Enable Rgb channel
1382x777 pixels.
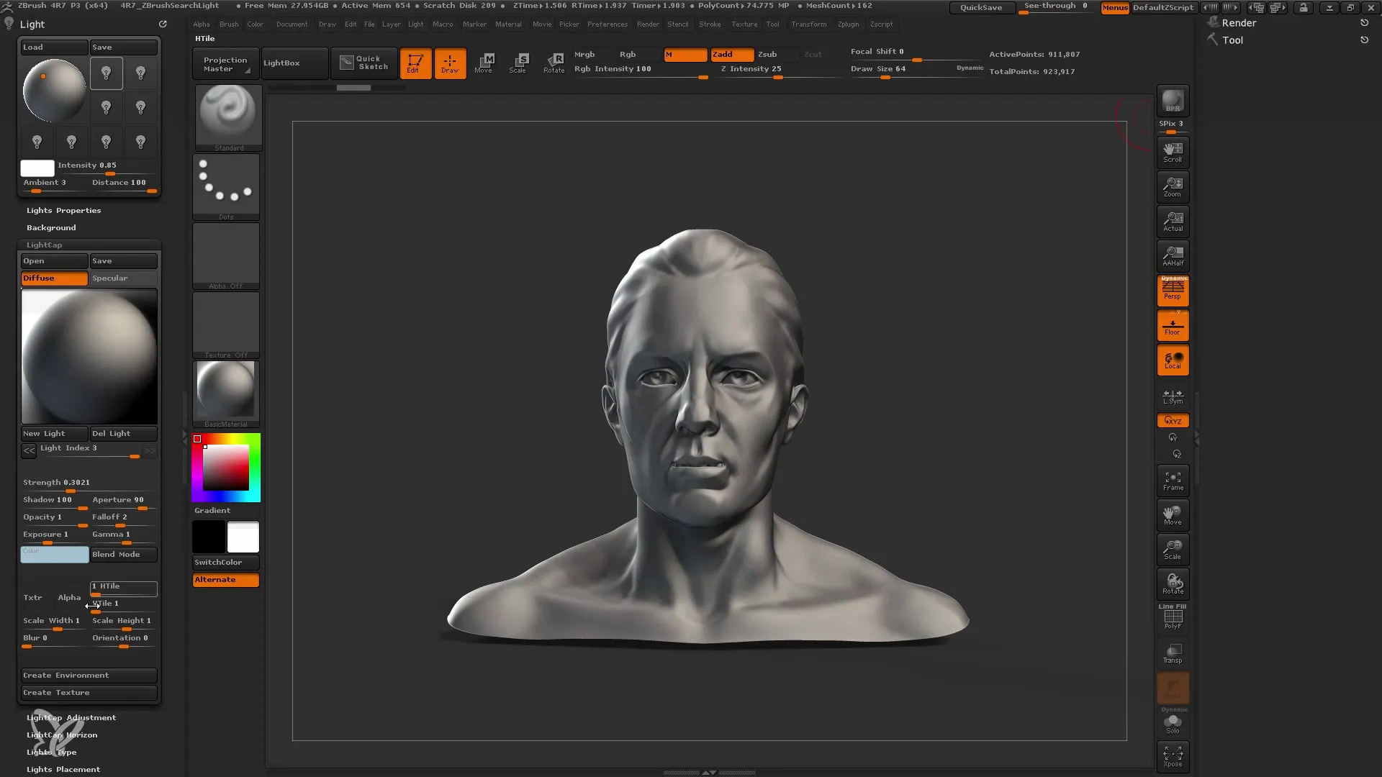click(x=638, y=55)
